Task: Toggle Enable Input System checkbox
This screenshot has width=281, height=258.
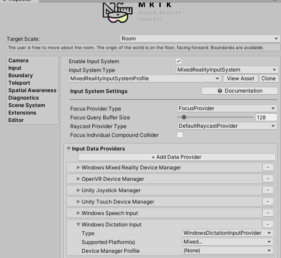Action: [x=179, y=61]
